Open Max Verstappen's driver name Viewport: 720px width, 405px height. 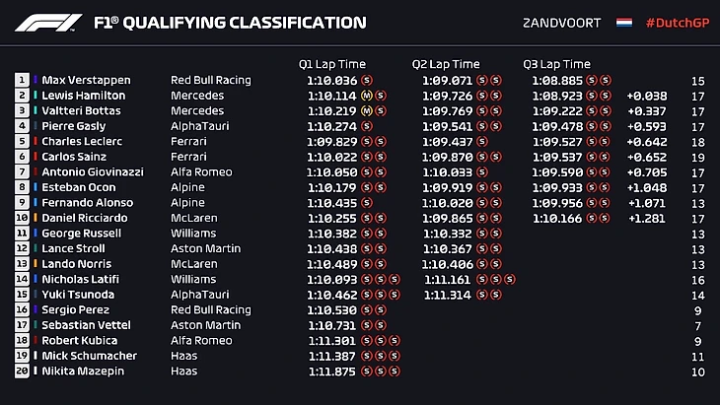pos(86,80)
